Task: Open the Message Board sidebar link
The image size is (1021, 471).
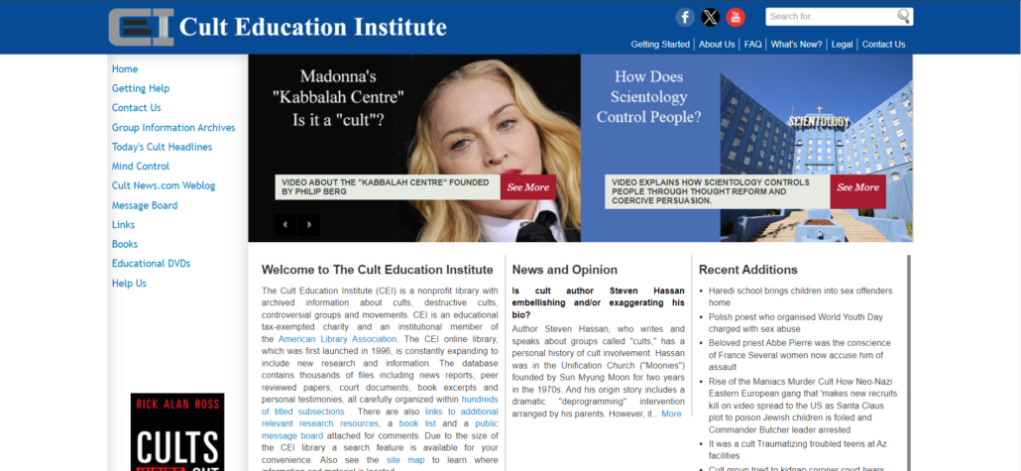Action: coord(145,205)
